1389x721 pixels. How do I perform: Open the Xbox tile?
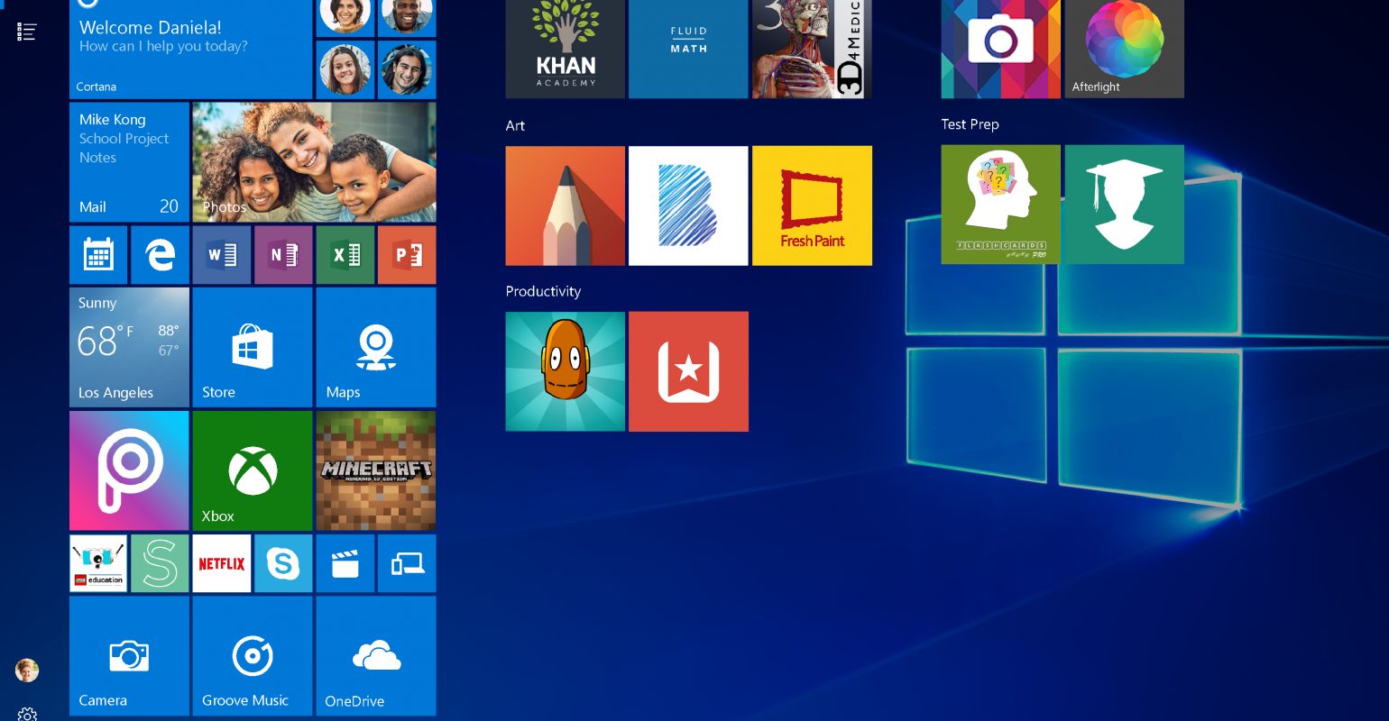click(x=253, y=470)
